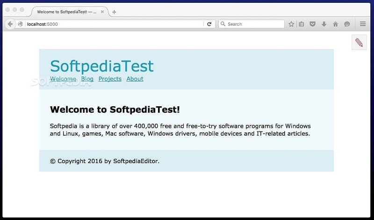This screenshot has height=220, width=374.
Task: Go to the home page icon
Action: [x=335, y=24]
